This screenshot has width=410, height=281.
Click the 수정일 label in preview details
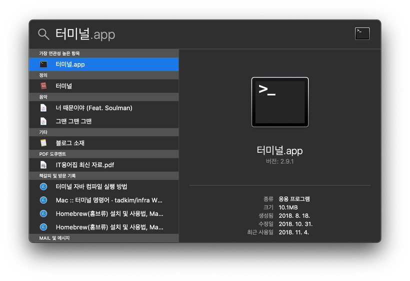[266, 224]
